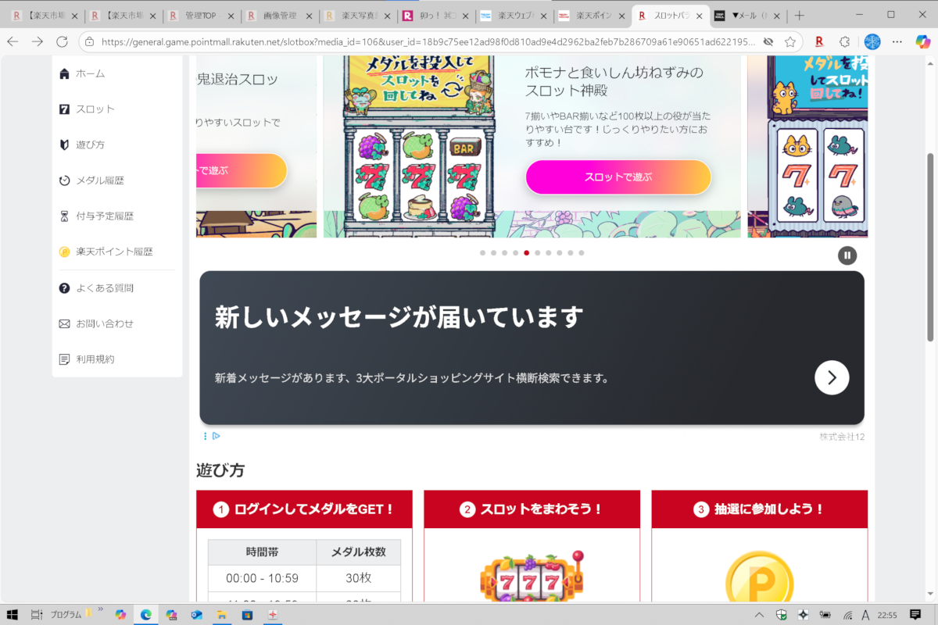938x625 pixels.
Task: Open the browser Extensions menu
Action: [x=845, y=41]
